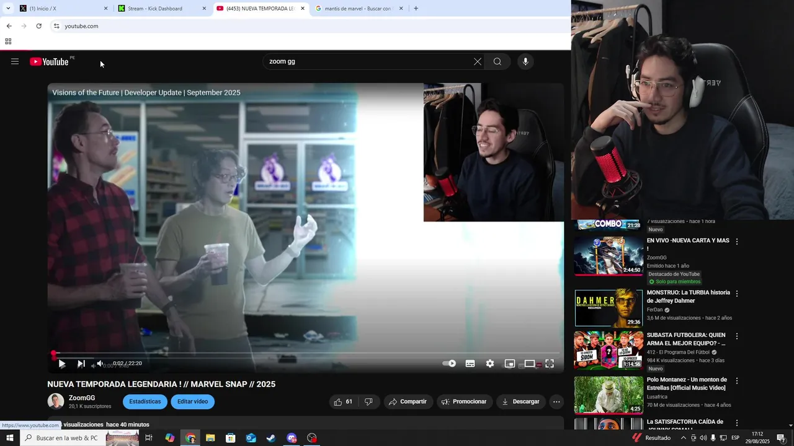Viewport: 794px width, 446px height.
Task: Skip to the next video
Action: click(x=81, y=364)
